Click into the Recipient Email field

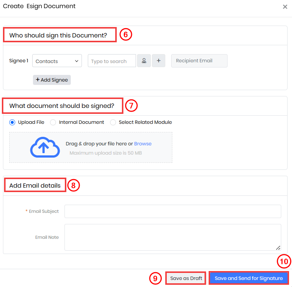(x=199, y=61)
